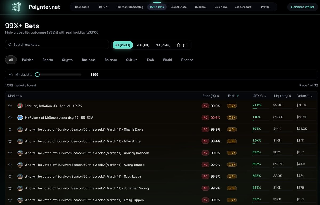Go to Full Markets Catalog

coord(130,7)
